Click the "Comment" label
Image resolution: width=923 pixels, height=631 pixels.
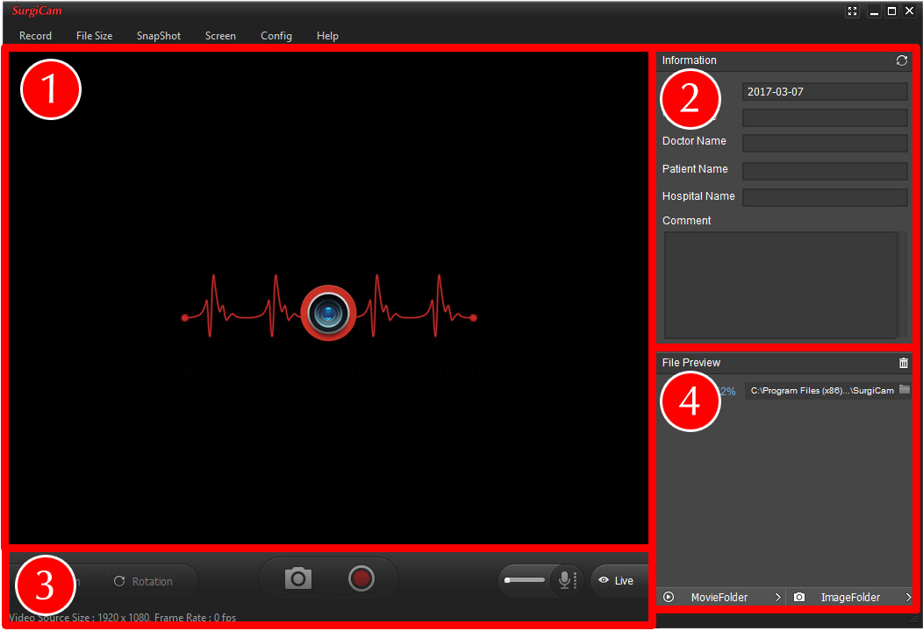tap(686, 221)
